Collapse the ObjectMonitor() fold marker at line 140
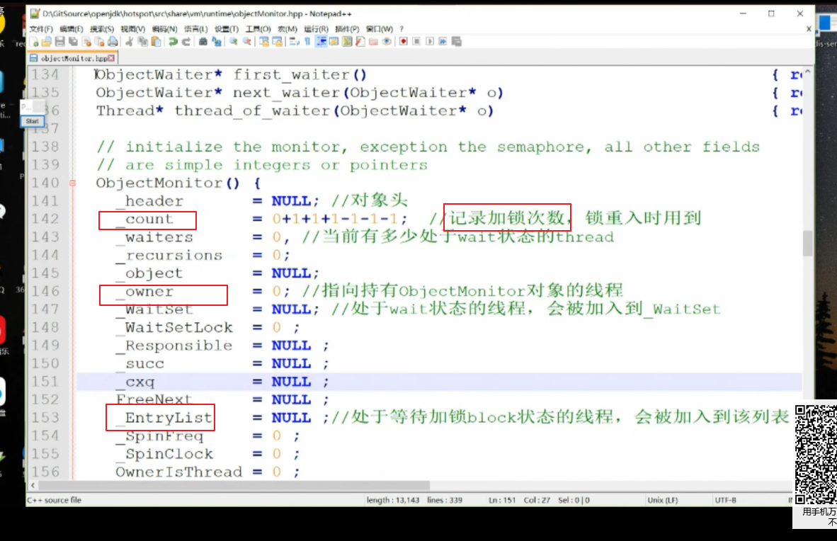 73,183
